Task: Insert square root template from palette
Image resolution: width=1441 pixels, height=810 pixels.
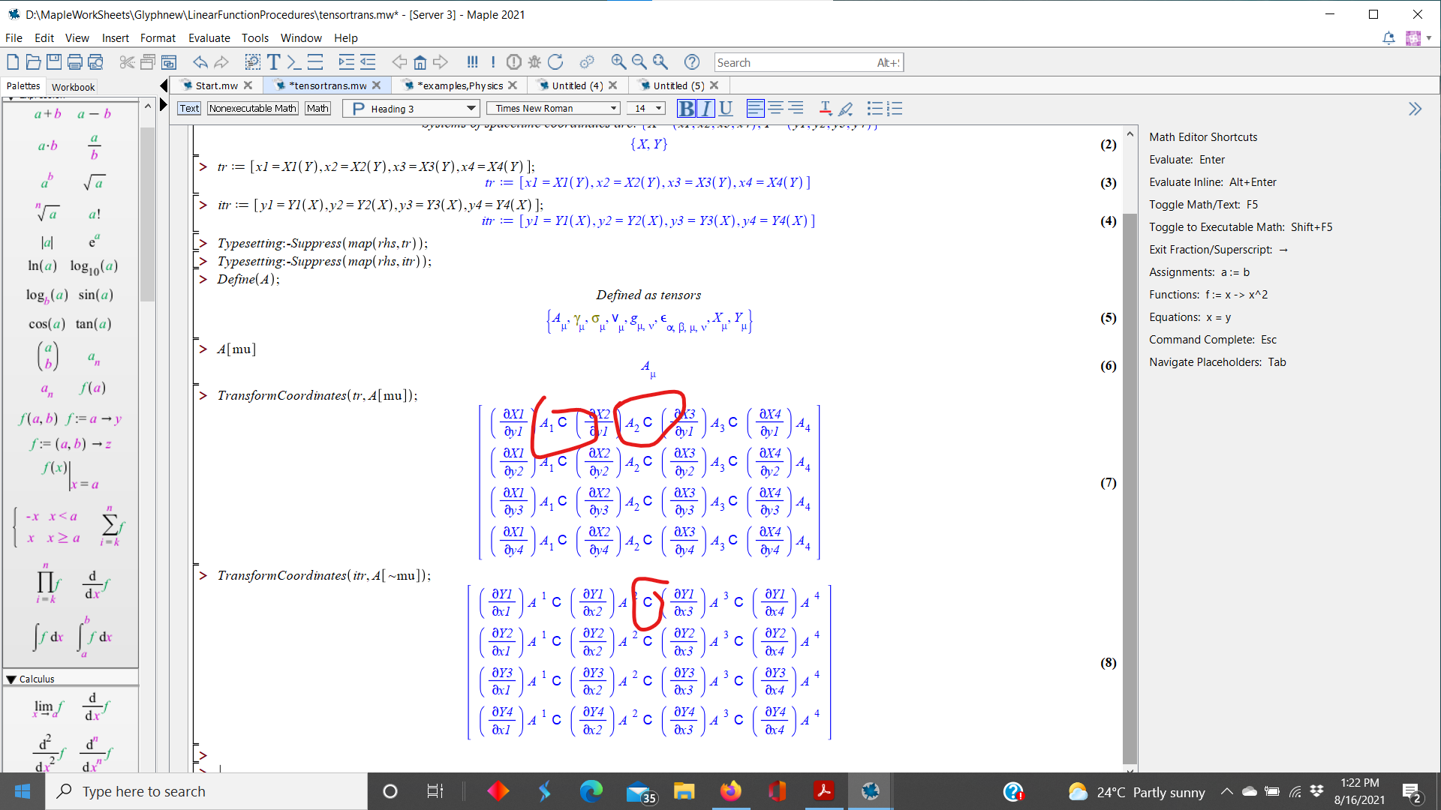Action: tap(93, 182)
